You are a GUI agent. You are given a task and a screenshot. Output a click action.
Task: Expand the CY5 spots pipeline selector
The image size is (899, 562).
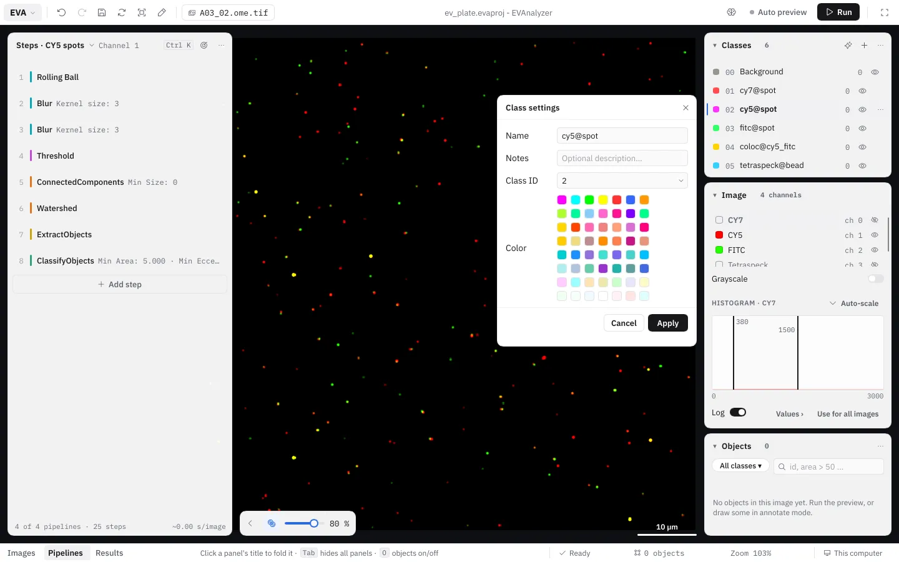55,45
